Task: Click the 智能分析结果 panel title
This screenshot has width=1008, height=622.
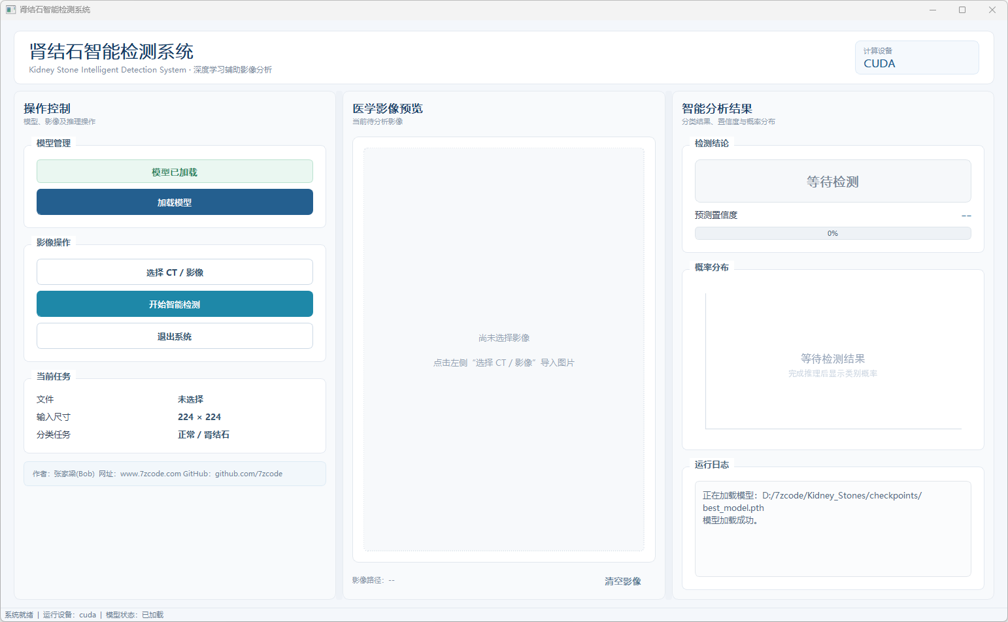Action: (x=717, y=108)
